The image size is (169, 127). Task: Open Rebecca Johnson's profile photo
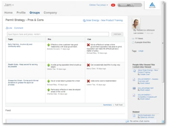coord(136,23)
